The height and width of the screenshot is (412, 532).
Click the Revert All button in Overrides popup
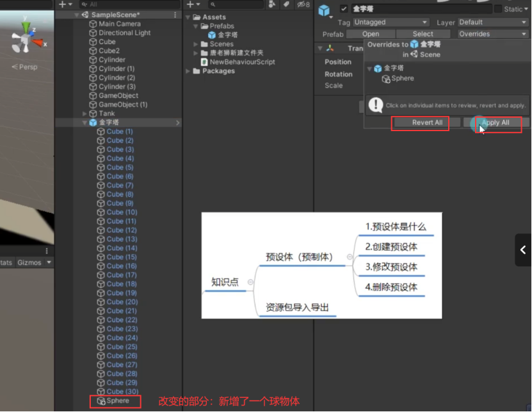[420, 123]
